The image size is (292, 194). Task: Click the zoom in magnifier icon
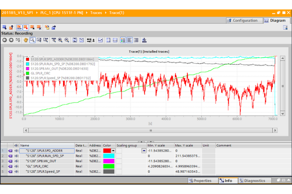click(60, 40)
